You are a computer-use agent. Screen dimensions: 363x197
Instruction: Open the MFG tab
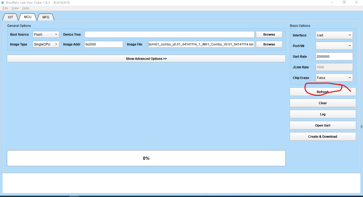pyautogui.click(x=46, y=17)
